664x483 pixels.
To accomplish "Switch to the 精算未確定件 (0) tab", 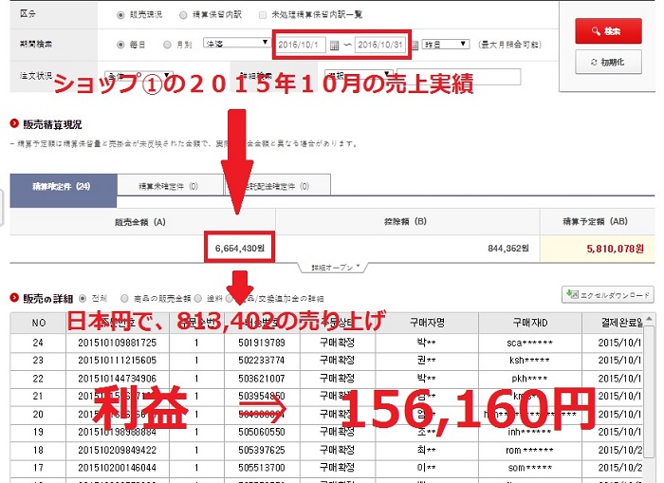I will click(169, 187).
